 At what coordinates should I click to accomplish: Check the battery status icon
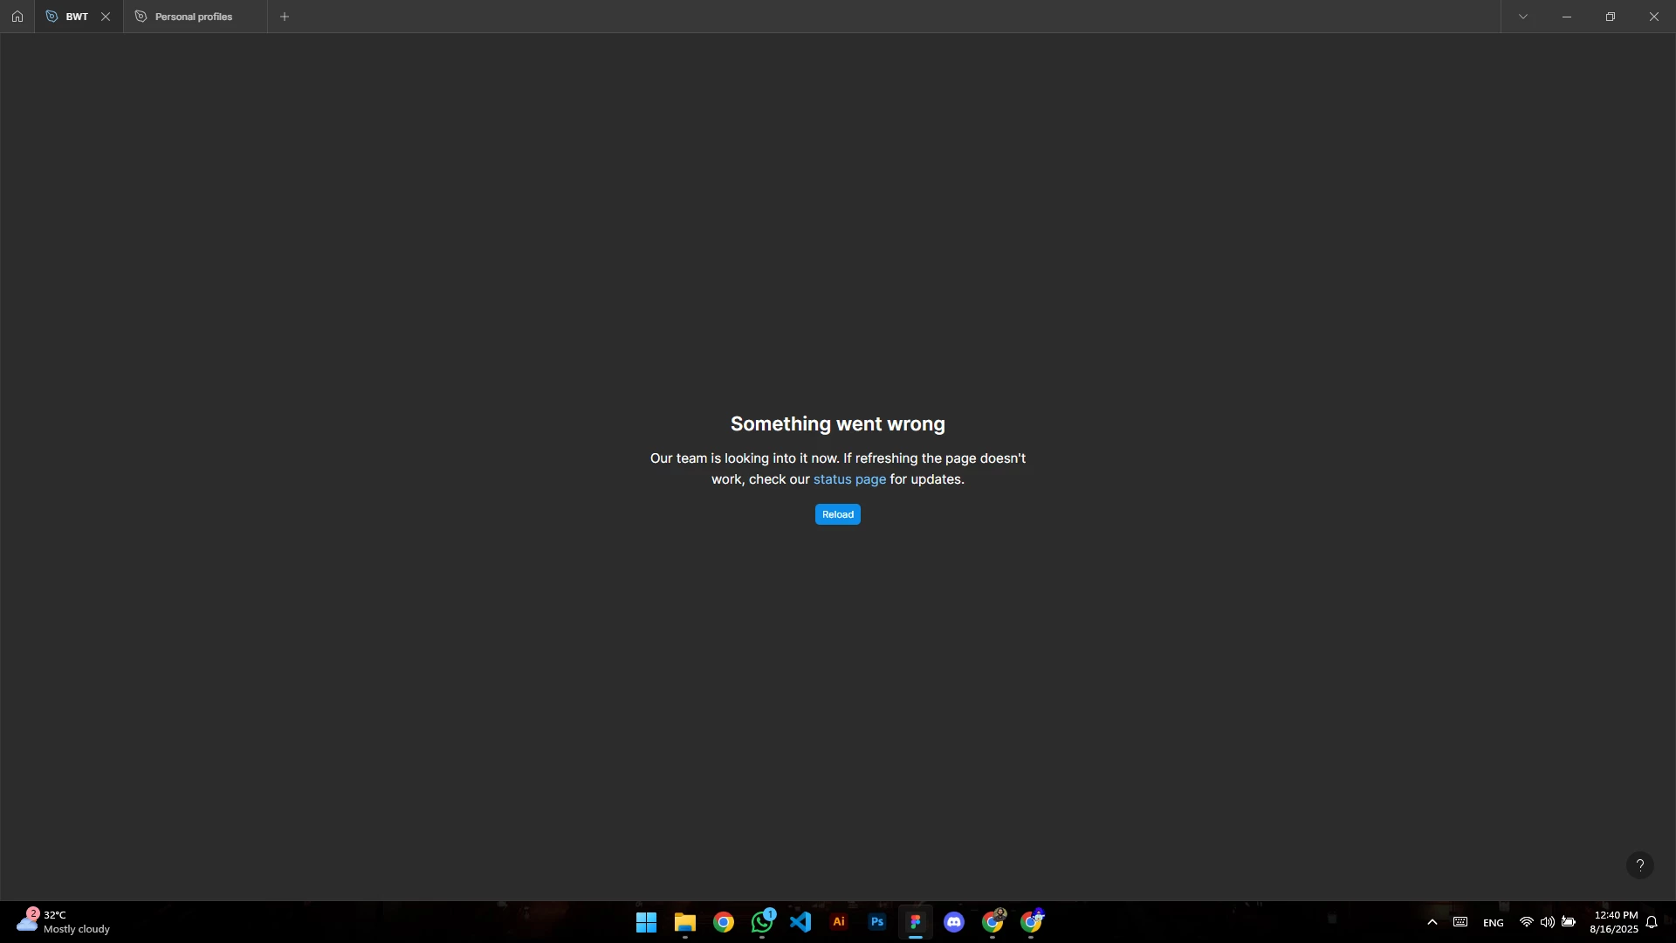coord(1569,922)
